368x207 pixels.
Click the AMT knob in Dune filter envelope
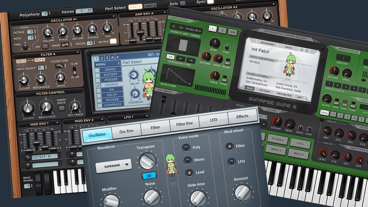[327, 131]
